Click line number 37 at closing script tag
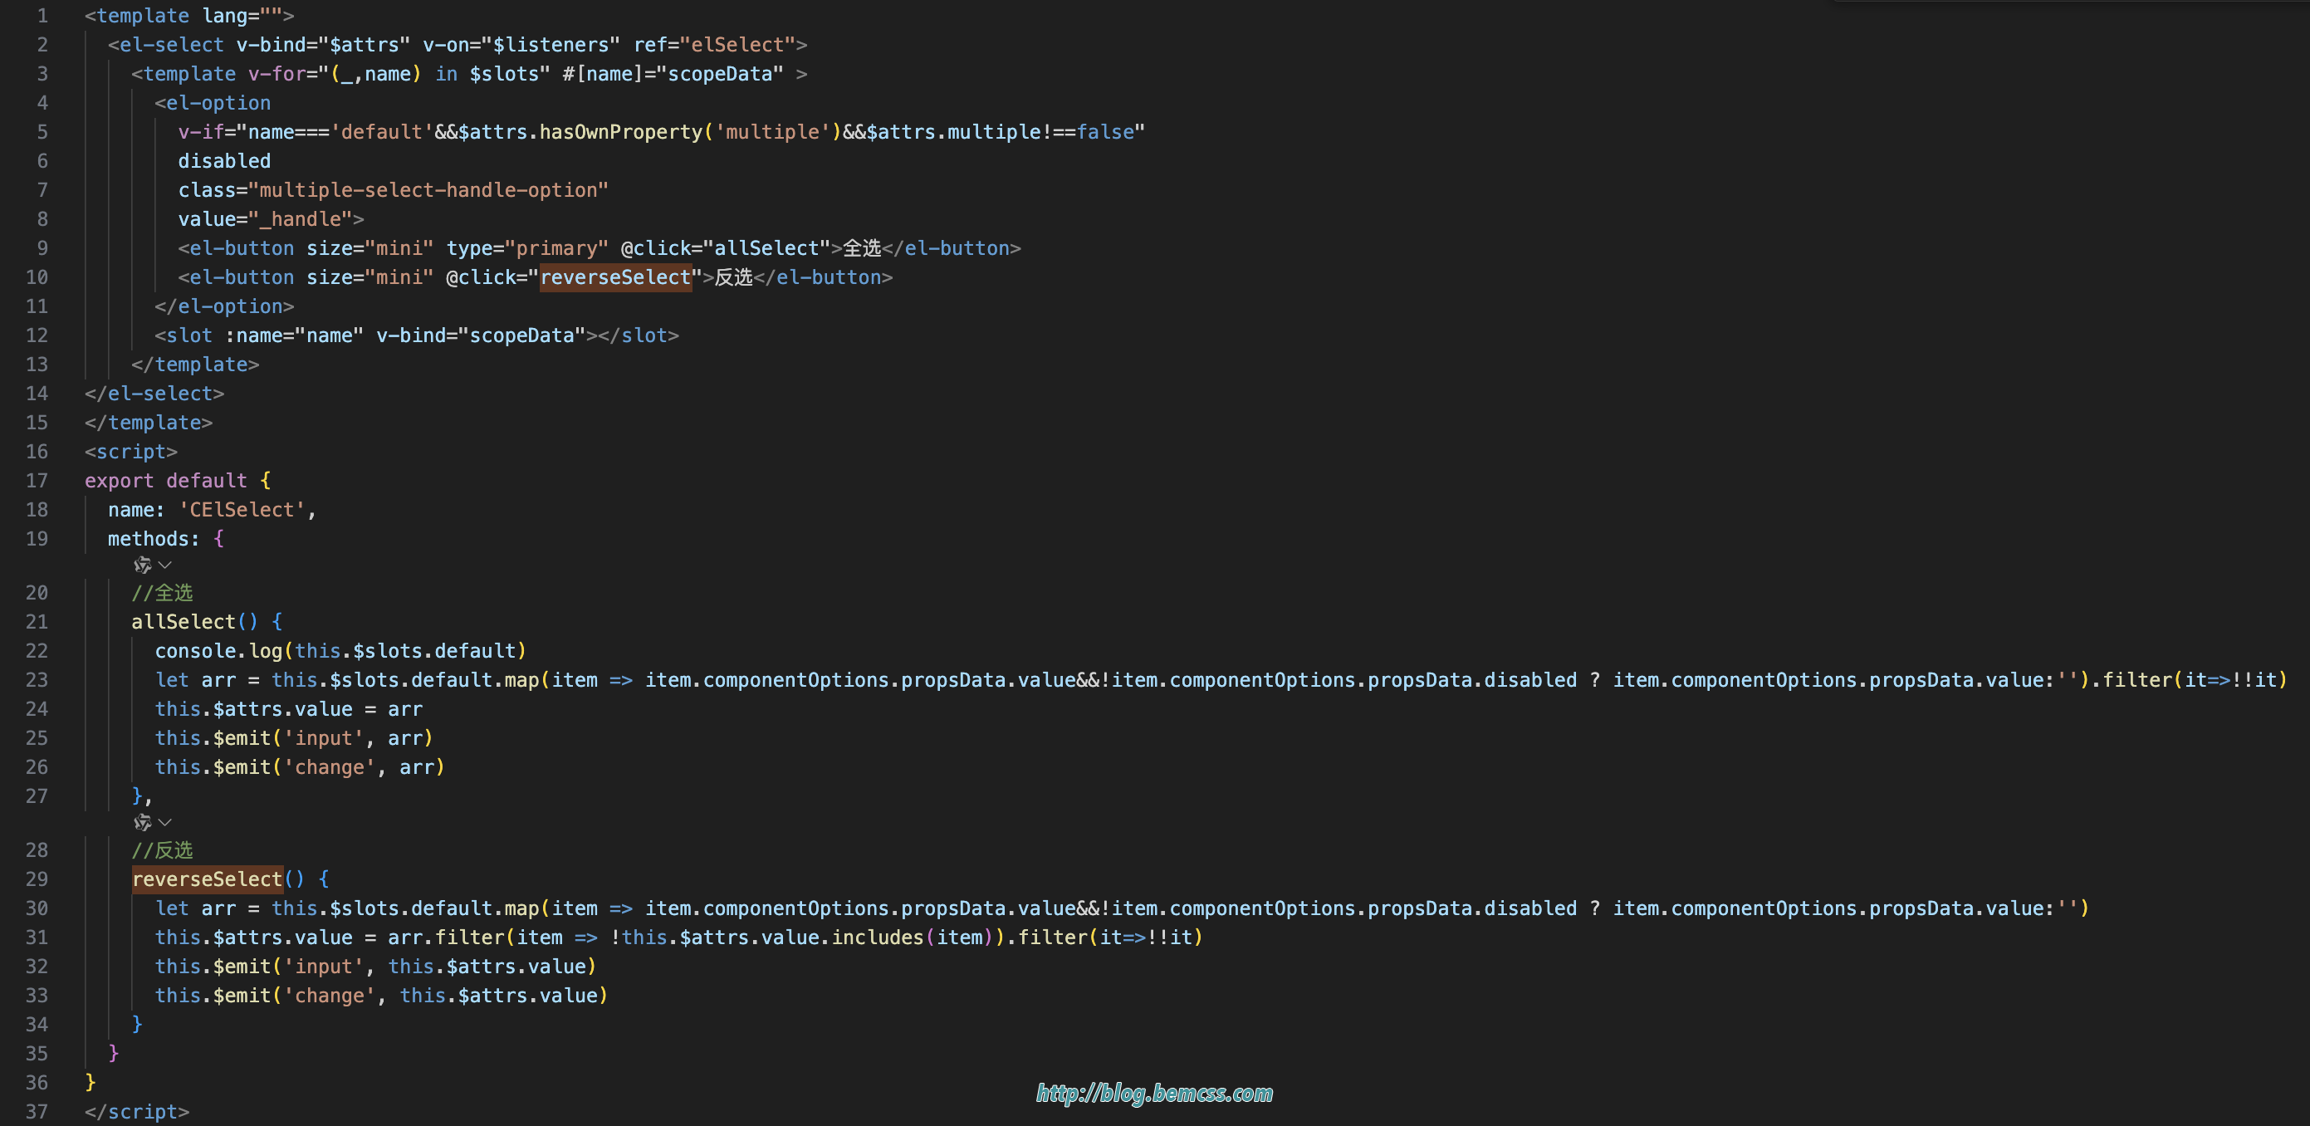The height and width of the screenshot is (1126, 2310). pyautogui.click(x=37, y=1112)
